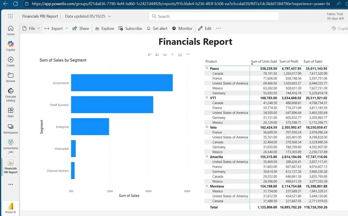
Task: Click the Share button
Action: [x=81, y=28]
